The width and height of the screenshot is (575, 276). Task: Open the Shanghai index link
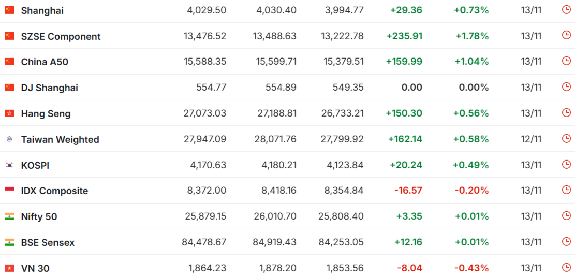pyautogui.click(x=42, y=10)
